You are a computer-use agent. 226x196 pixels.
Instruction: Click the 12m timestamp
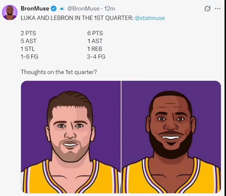110,9
